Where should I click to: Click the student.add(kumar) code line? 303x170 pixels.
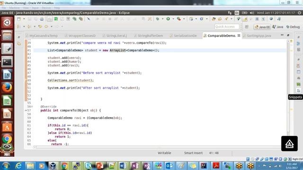(x=64, y=62)
